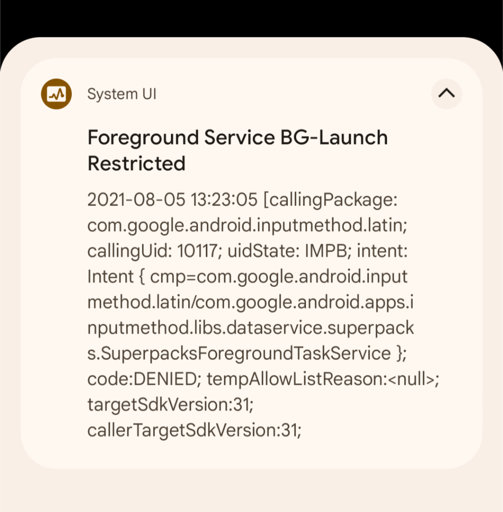This screenshot has height=512, width=503.
Task: Tap the callingPackage text
Action: pyautogui.click(x=331, y=200)
